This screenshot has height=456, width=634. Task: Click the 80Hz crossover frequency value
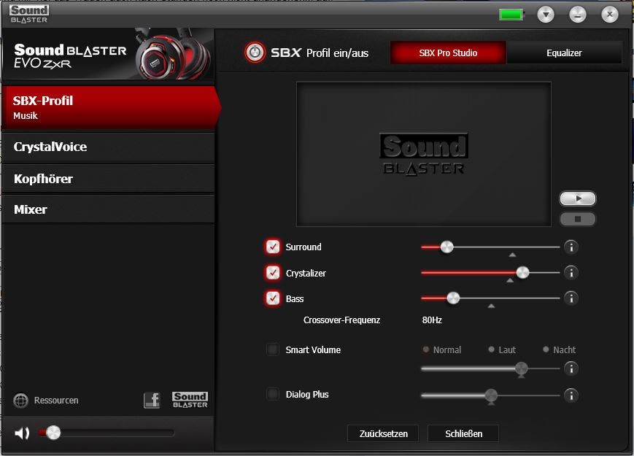pos(432,320)
